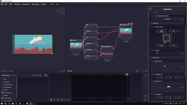
Task: Click the graph connection line style icon
Action: pyautogui.click(x=140, y=71)
